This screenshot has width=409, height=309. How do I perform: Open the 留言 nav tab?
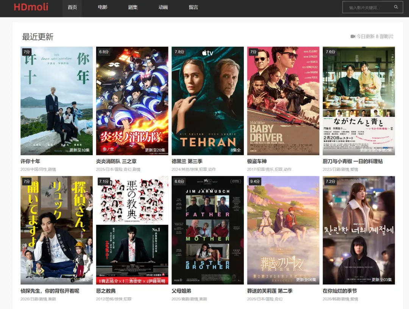coord(193,7)
